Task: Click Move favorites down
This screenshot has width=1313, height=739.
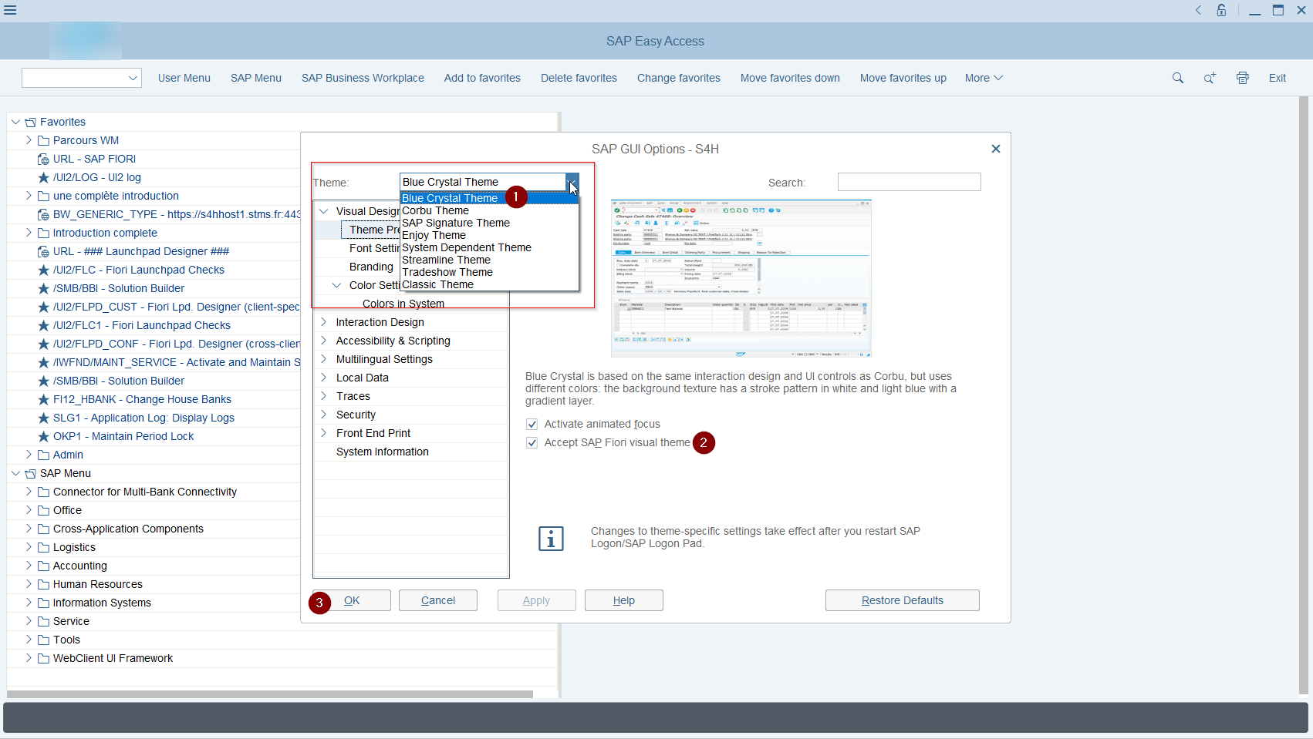Action: (790, 78)
